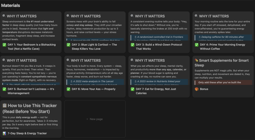Click the magnifier icon in the DAY 5 card

tap(4, 61)
